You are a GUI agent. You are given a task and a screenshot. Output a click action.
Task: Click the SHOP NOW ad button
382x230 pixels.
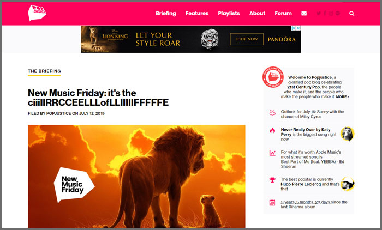click(x=247, y=39)
